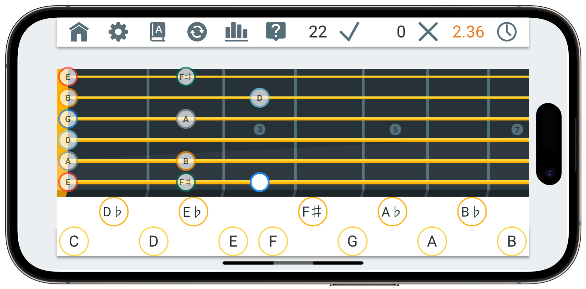Screen dimensions: 586x289
Task: Answer with the F♯ note button
Action: 313,212
